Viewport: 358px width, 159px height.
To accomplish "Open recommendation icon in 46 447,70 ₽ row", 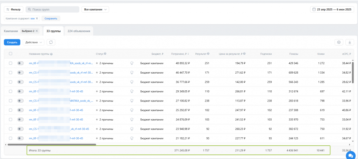I will [132, 72].
